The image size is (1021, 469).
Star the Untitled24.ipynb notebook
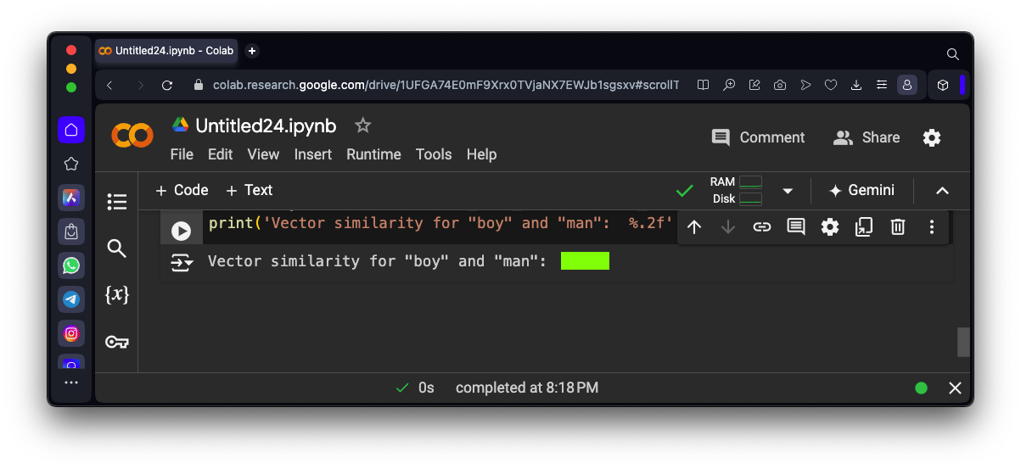click(x=363, y=126)
